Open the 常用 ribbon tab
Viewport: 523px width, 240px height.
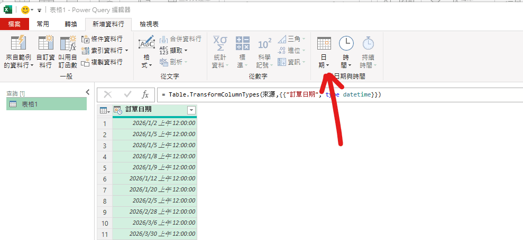[x=43, y=24]
